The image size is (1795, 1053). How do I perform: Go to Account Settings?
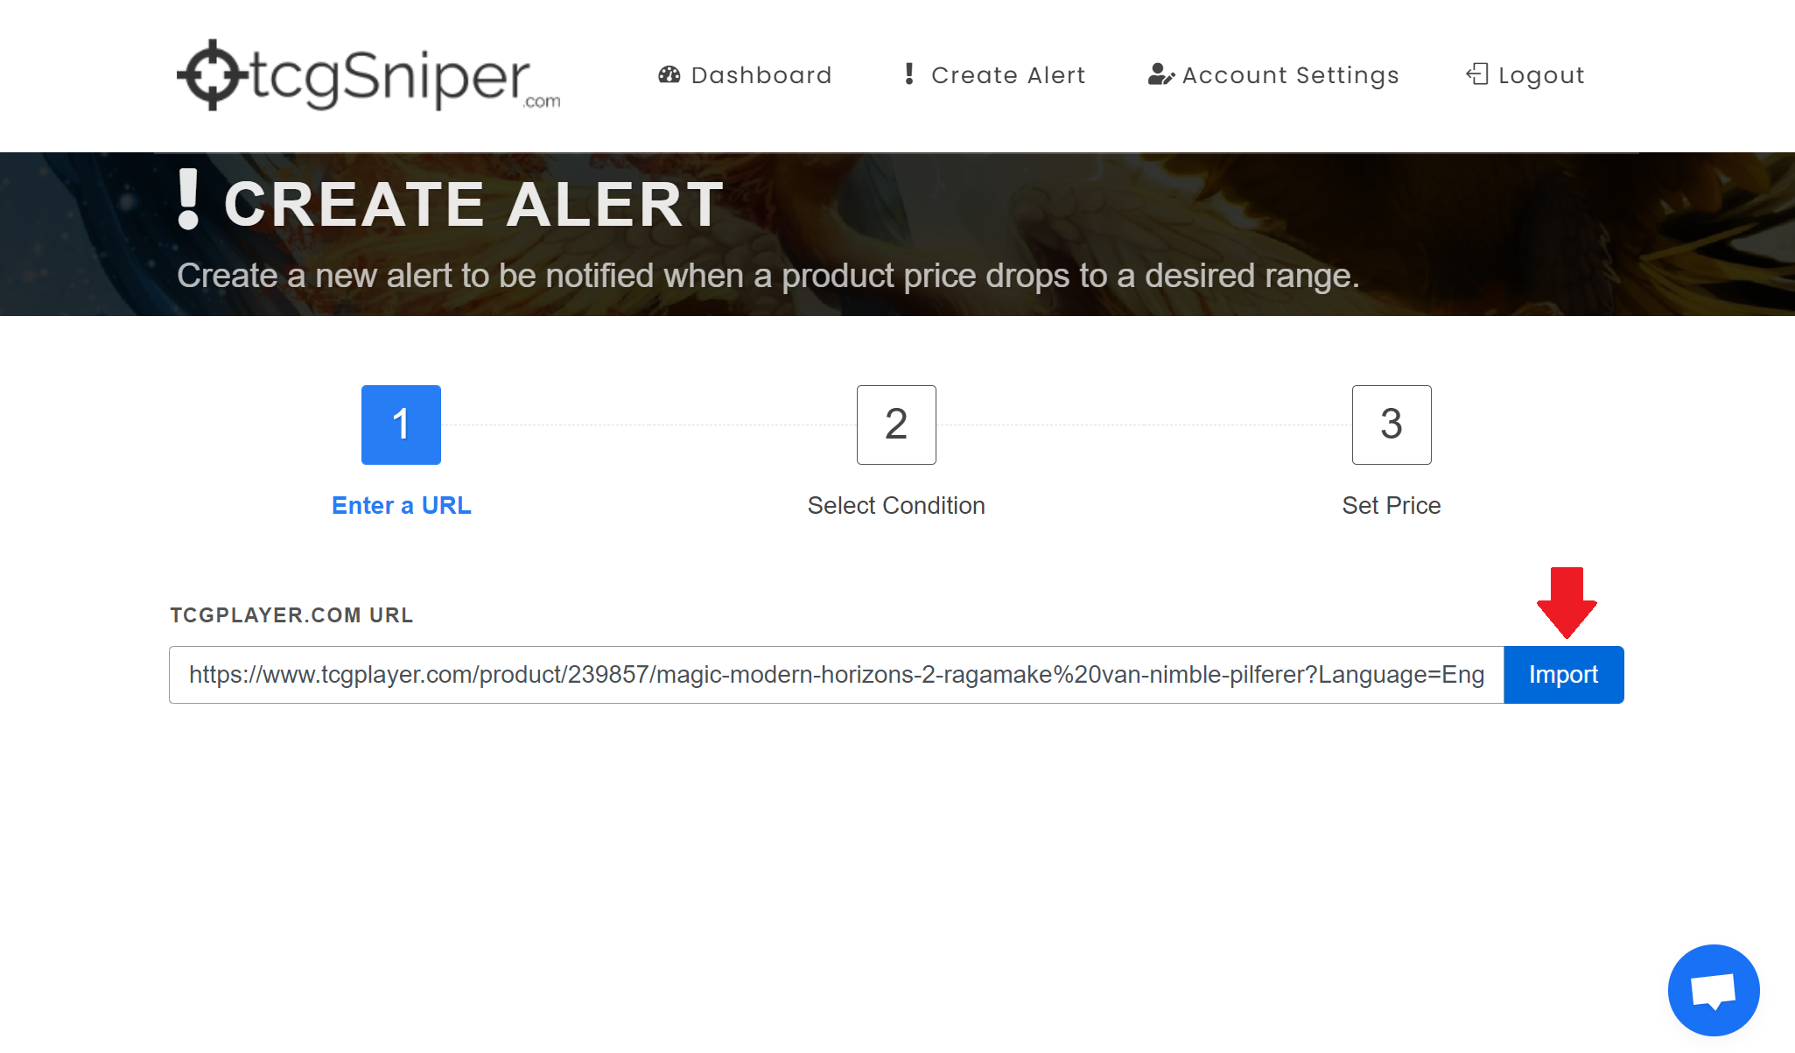(1273, 75)
